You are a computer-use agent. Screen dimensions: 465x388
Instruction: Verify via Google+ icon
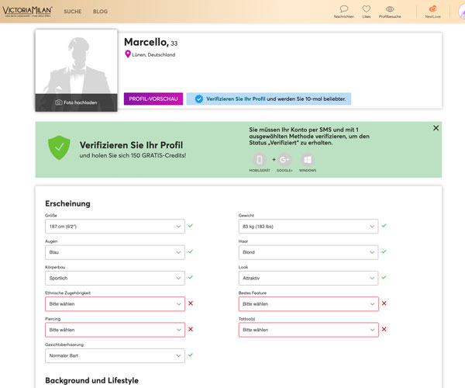click(284, 160)
